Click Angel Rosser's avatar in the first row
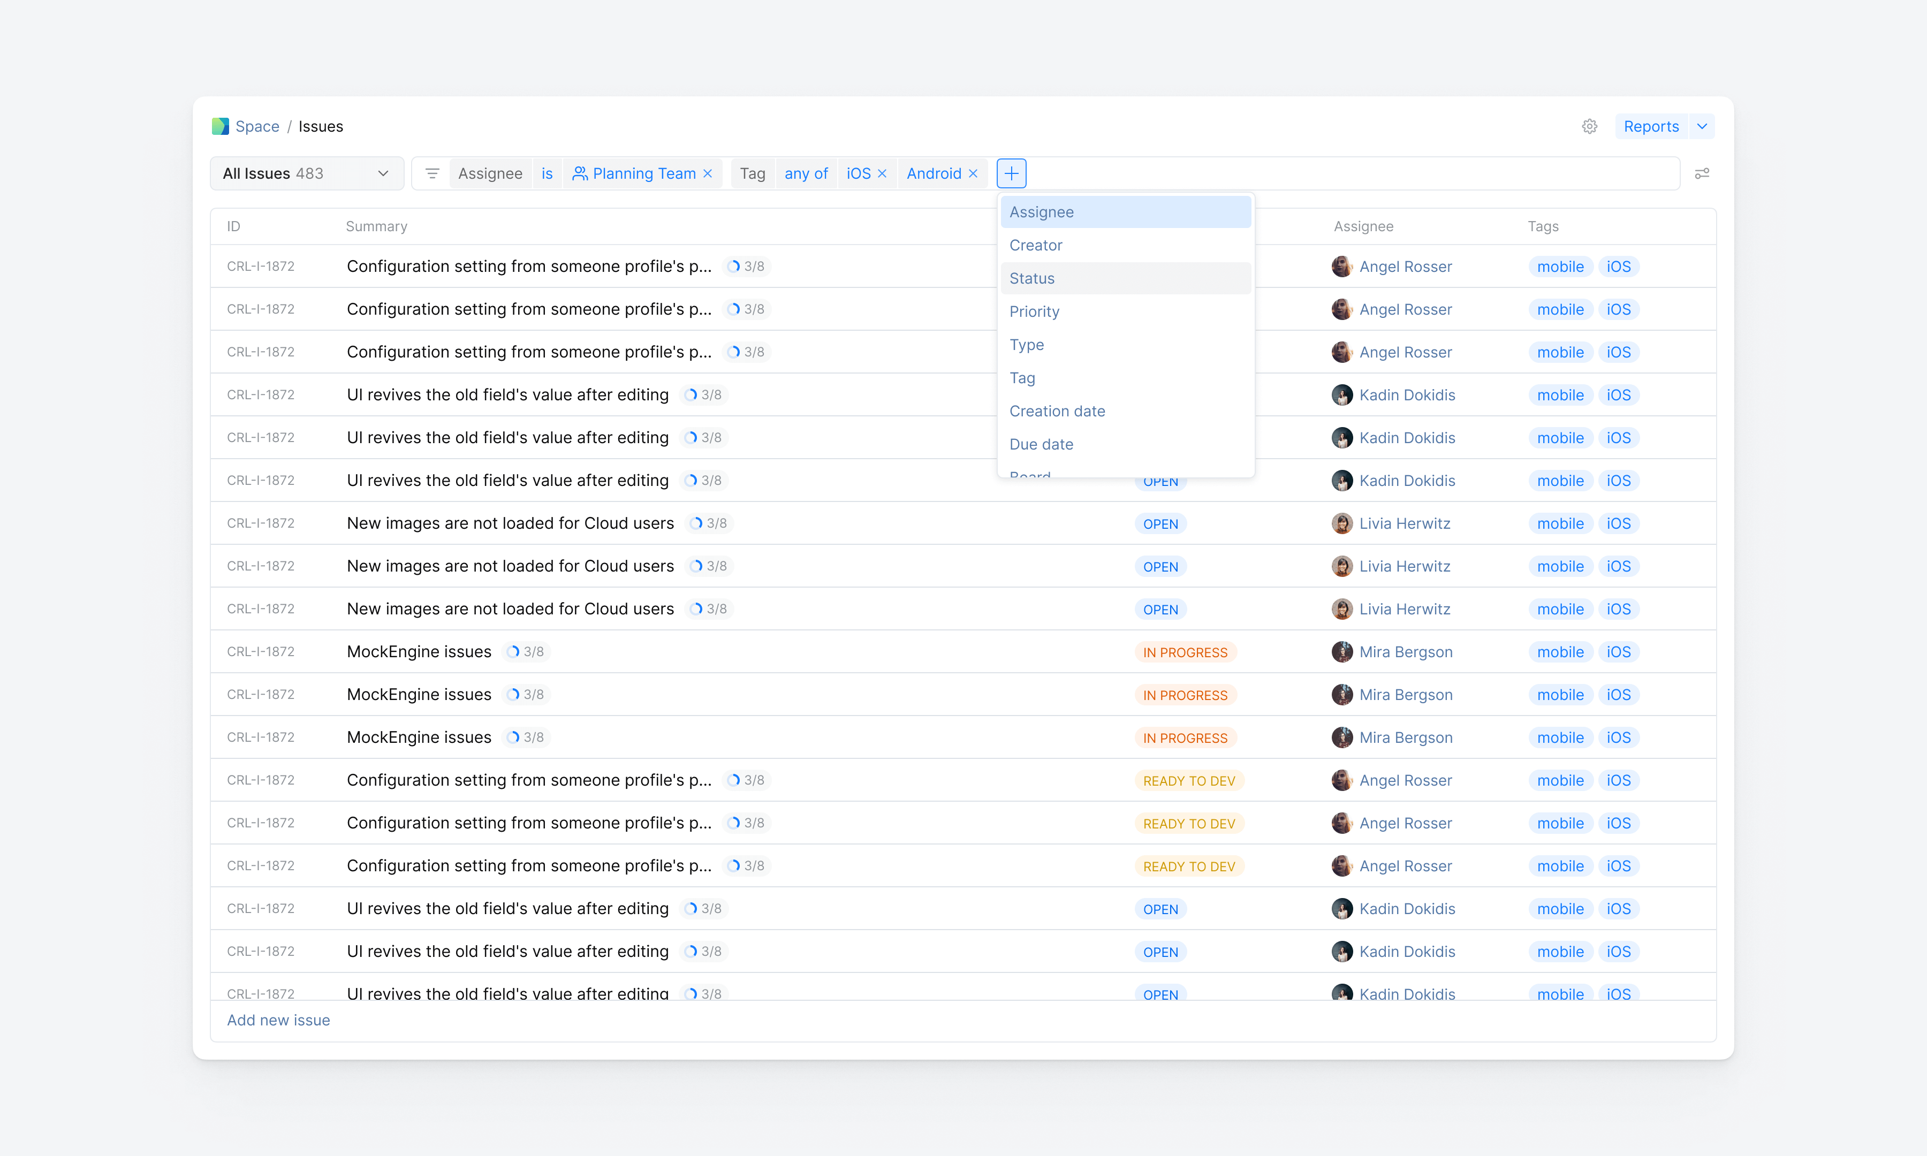The width and height of the screenshot is (1927, 1156). (x=1343, y=265)
